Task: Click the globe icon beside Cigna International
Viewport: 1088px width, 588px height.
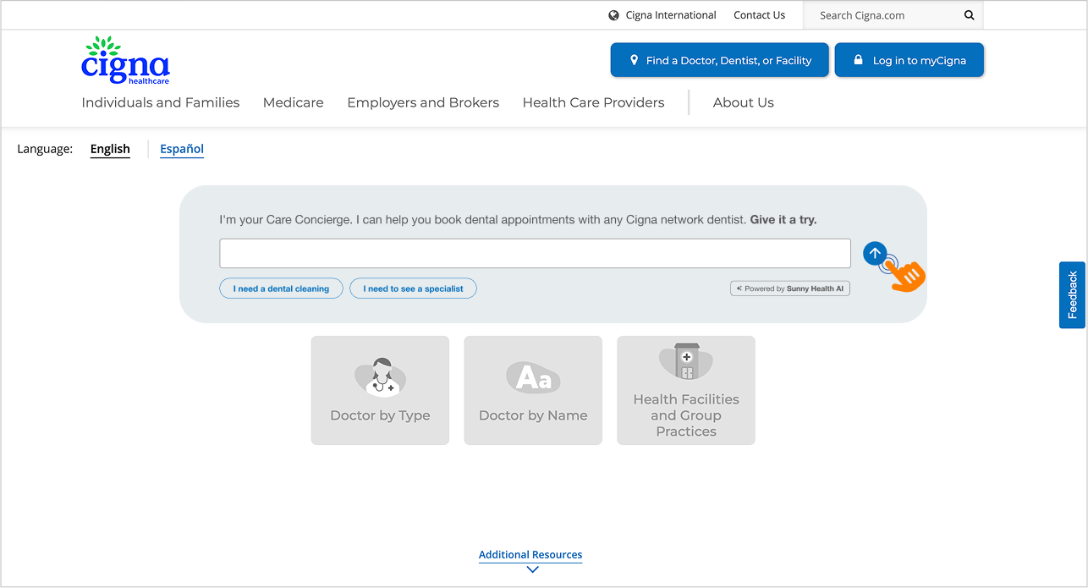Action: [x=613, y=15]
